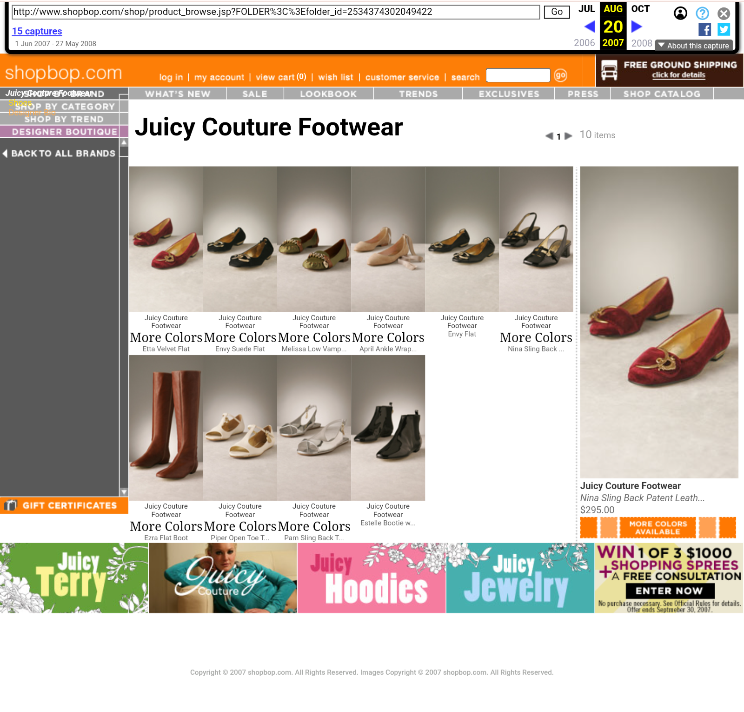Click the Wayback Go button
Image resolution: width=744 pixels, height=712 pixels.
pyautogui.click(x=557, y=12)
